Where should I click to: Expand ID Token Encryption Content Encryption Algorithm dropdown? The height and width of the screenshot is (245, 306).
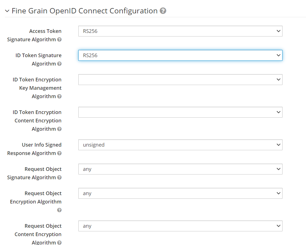pos(180,112)
